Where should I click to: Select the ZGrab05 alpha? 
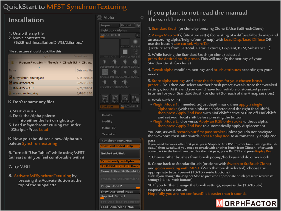point(105,84)
